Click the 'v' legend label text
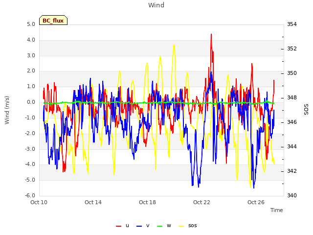This screenshot has height=235, width=313. (148, 226)
